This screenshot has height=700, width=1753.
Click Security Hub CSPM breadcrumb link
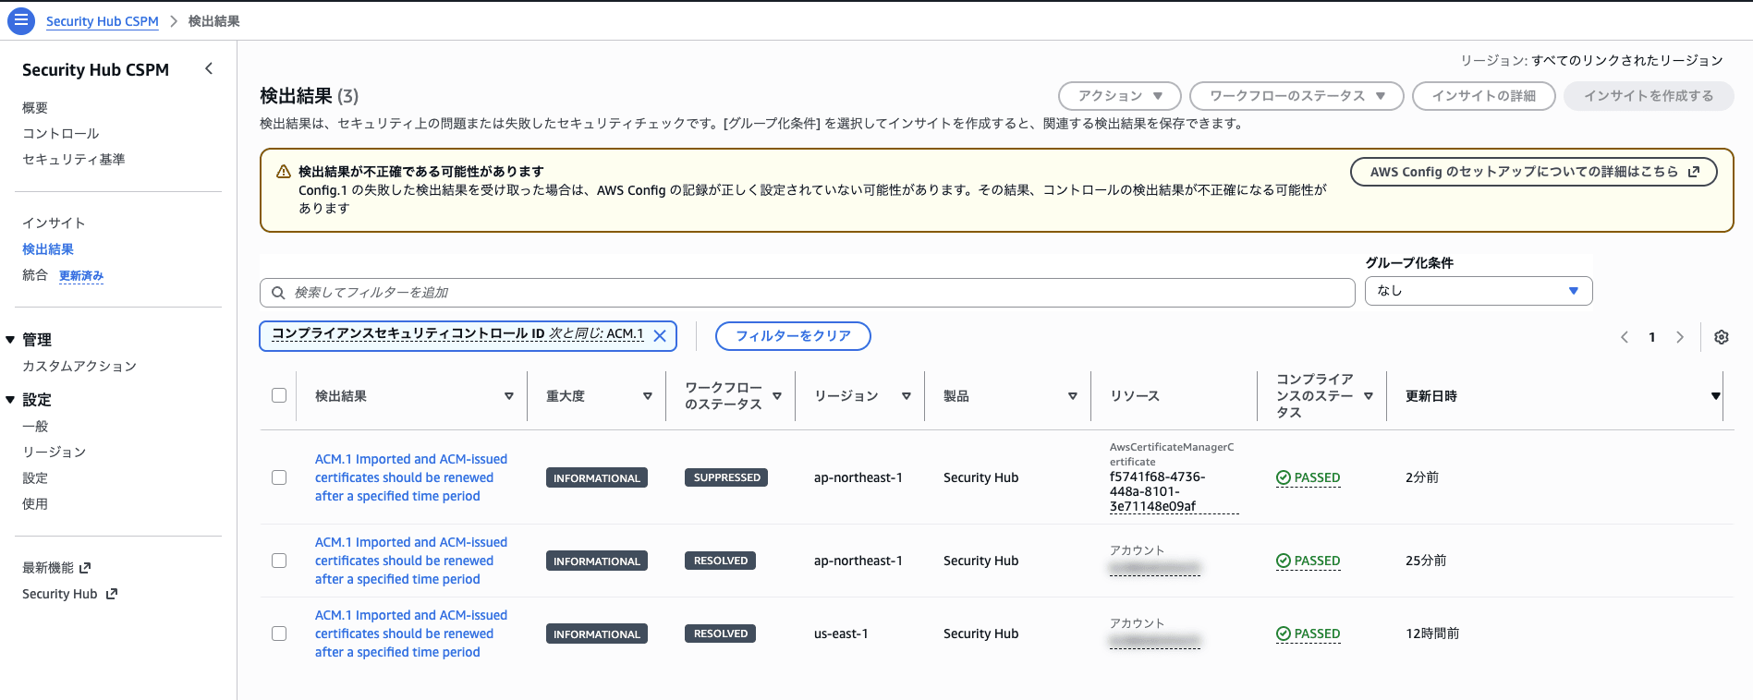103,21
